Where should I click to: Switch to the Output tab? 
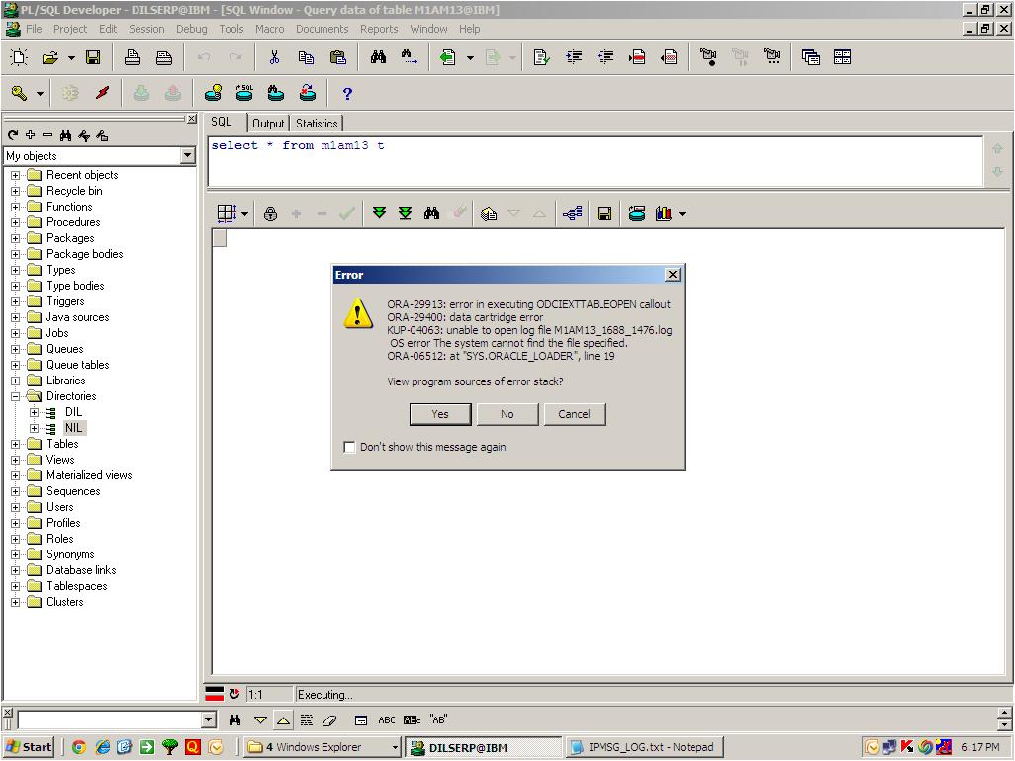pos(267,124)
